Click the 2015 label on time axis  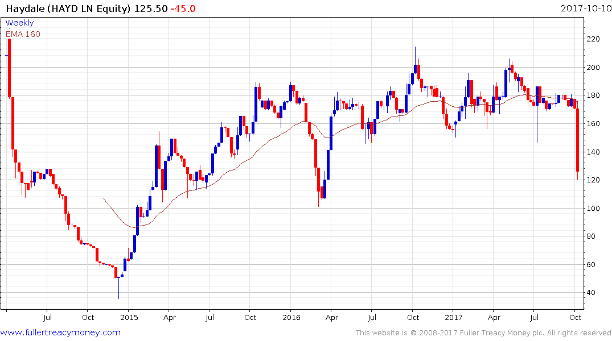tap(129, 317)
